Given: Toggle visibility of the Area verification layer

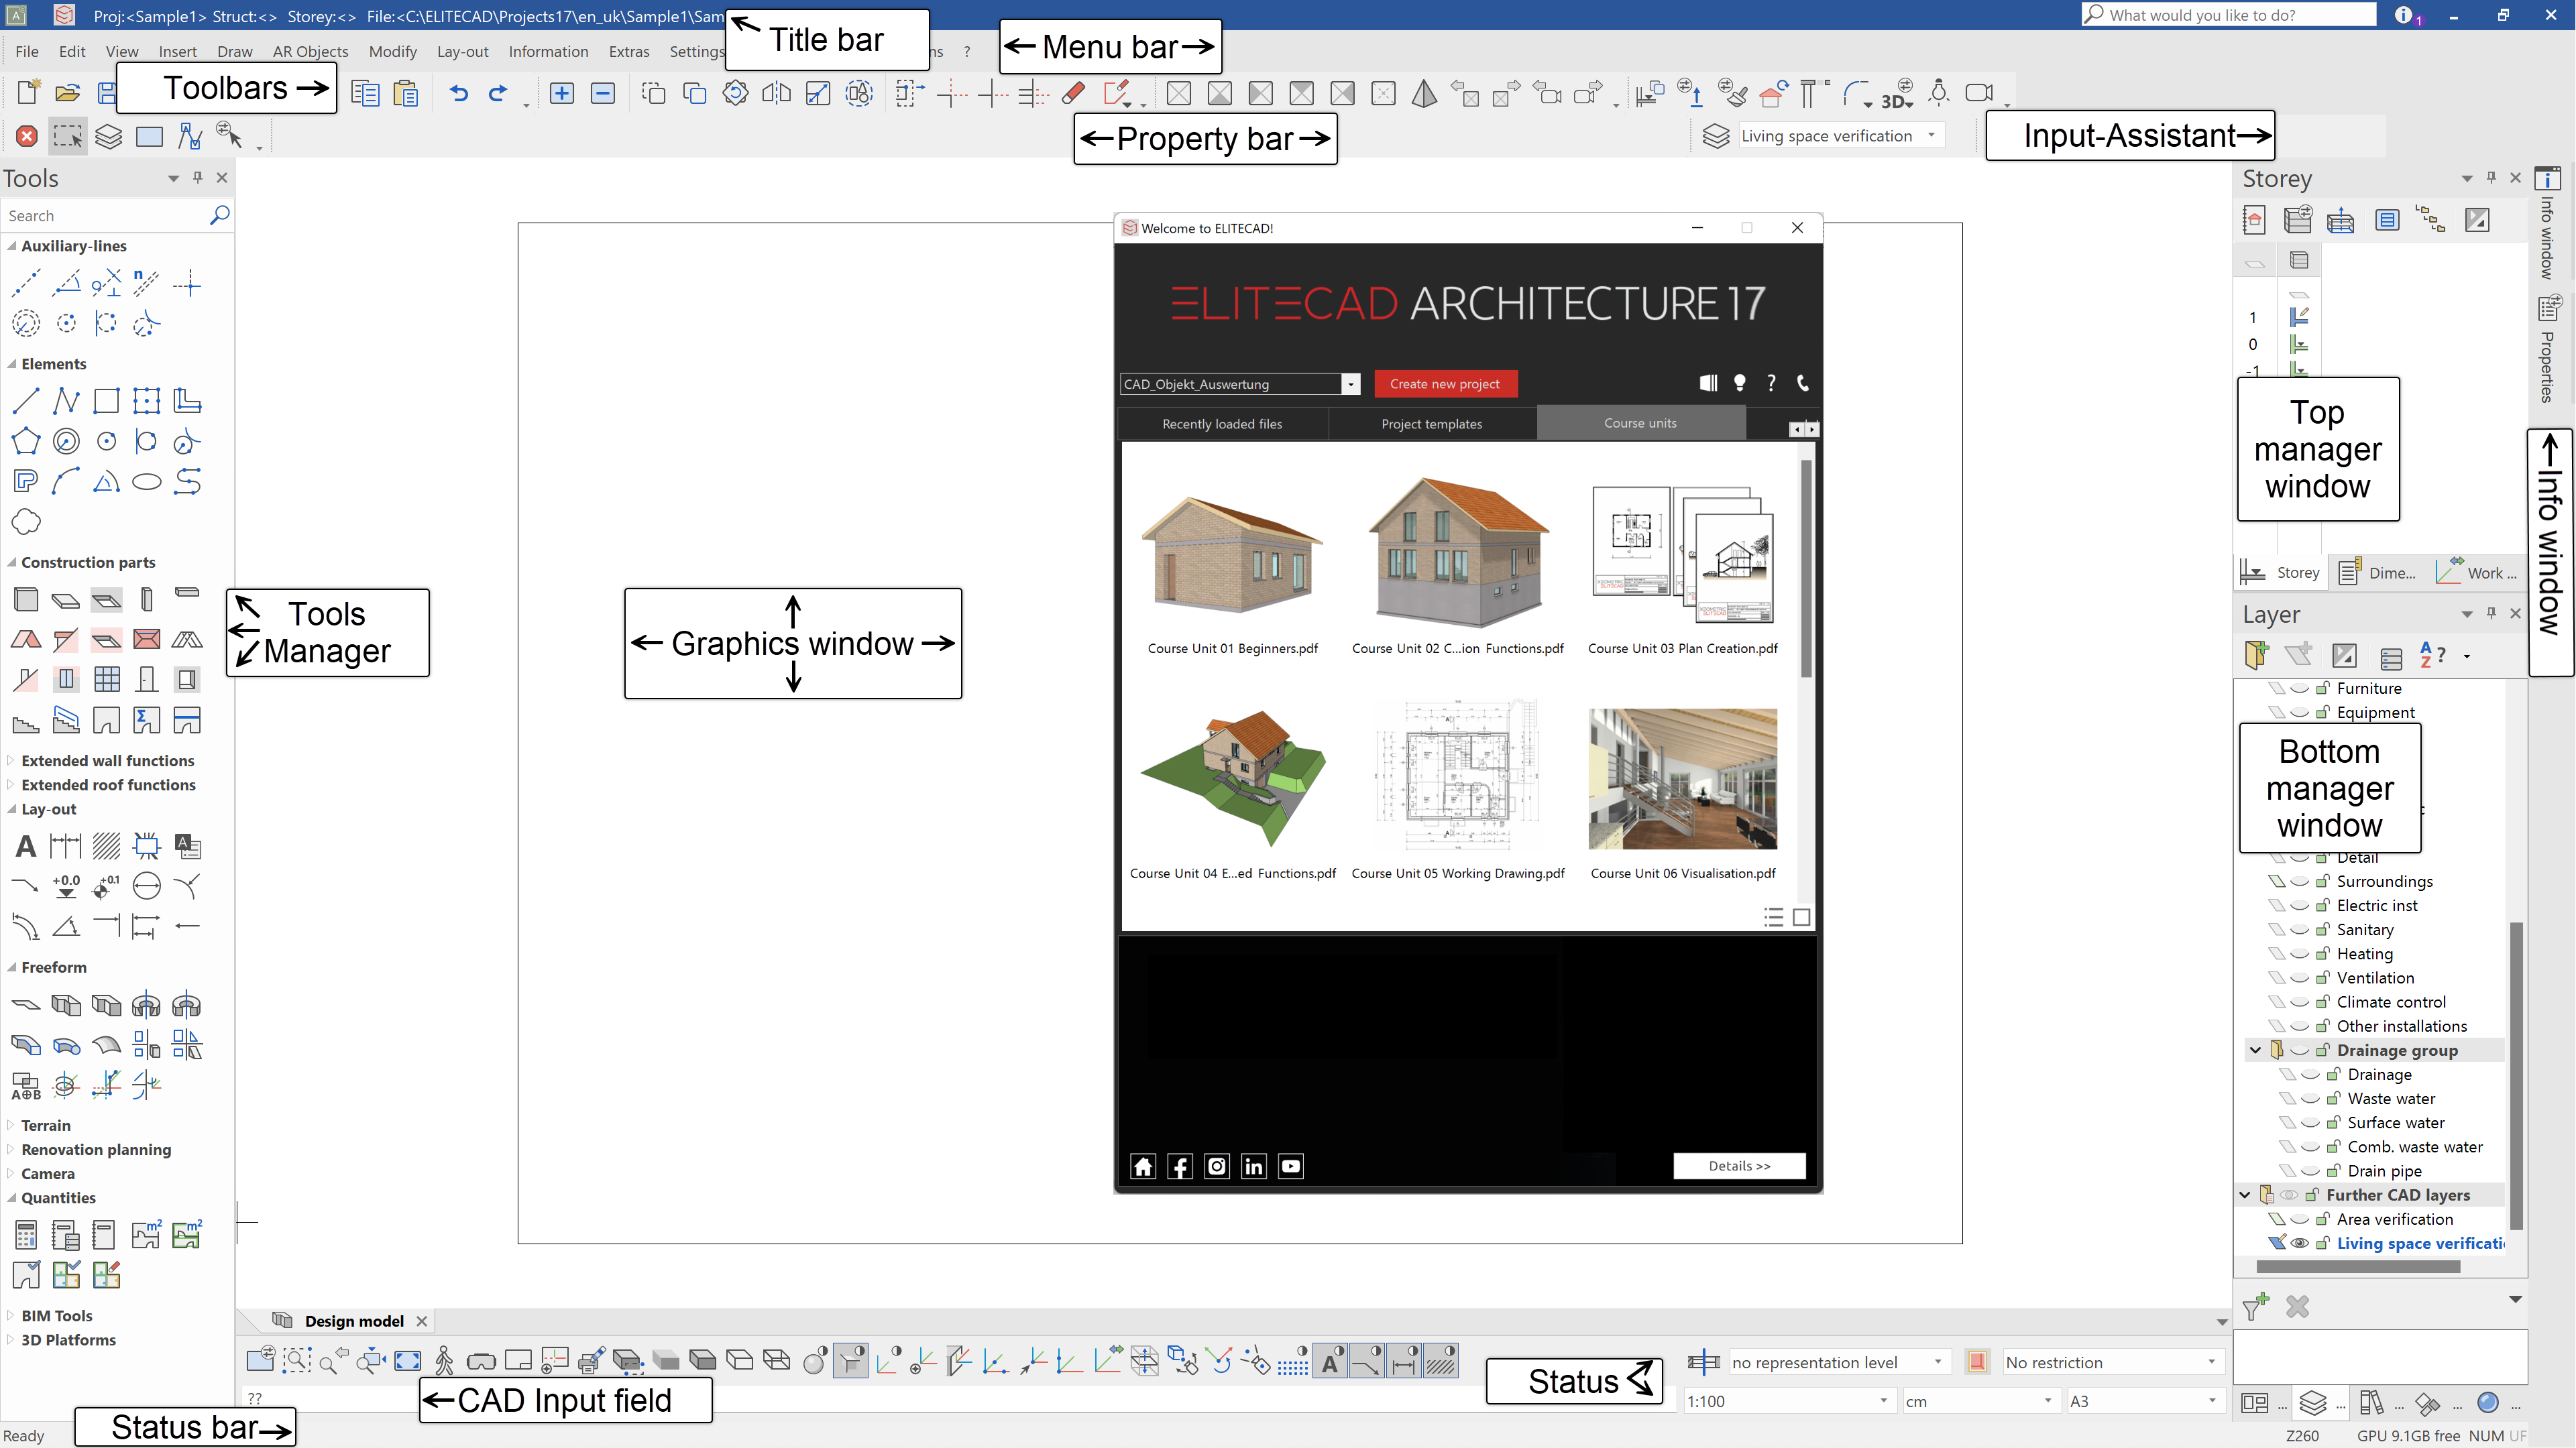Looking at the screenshot, I should click(x=2300, y=1219).
